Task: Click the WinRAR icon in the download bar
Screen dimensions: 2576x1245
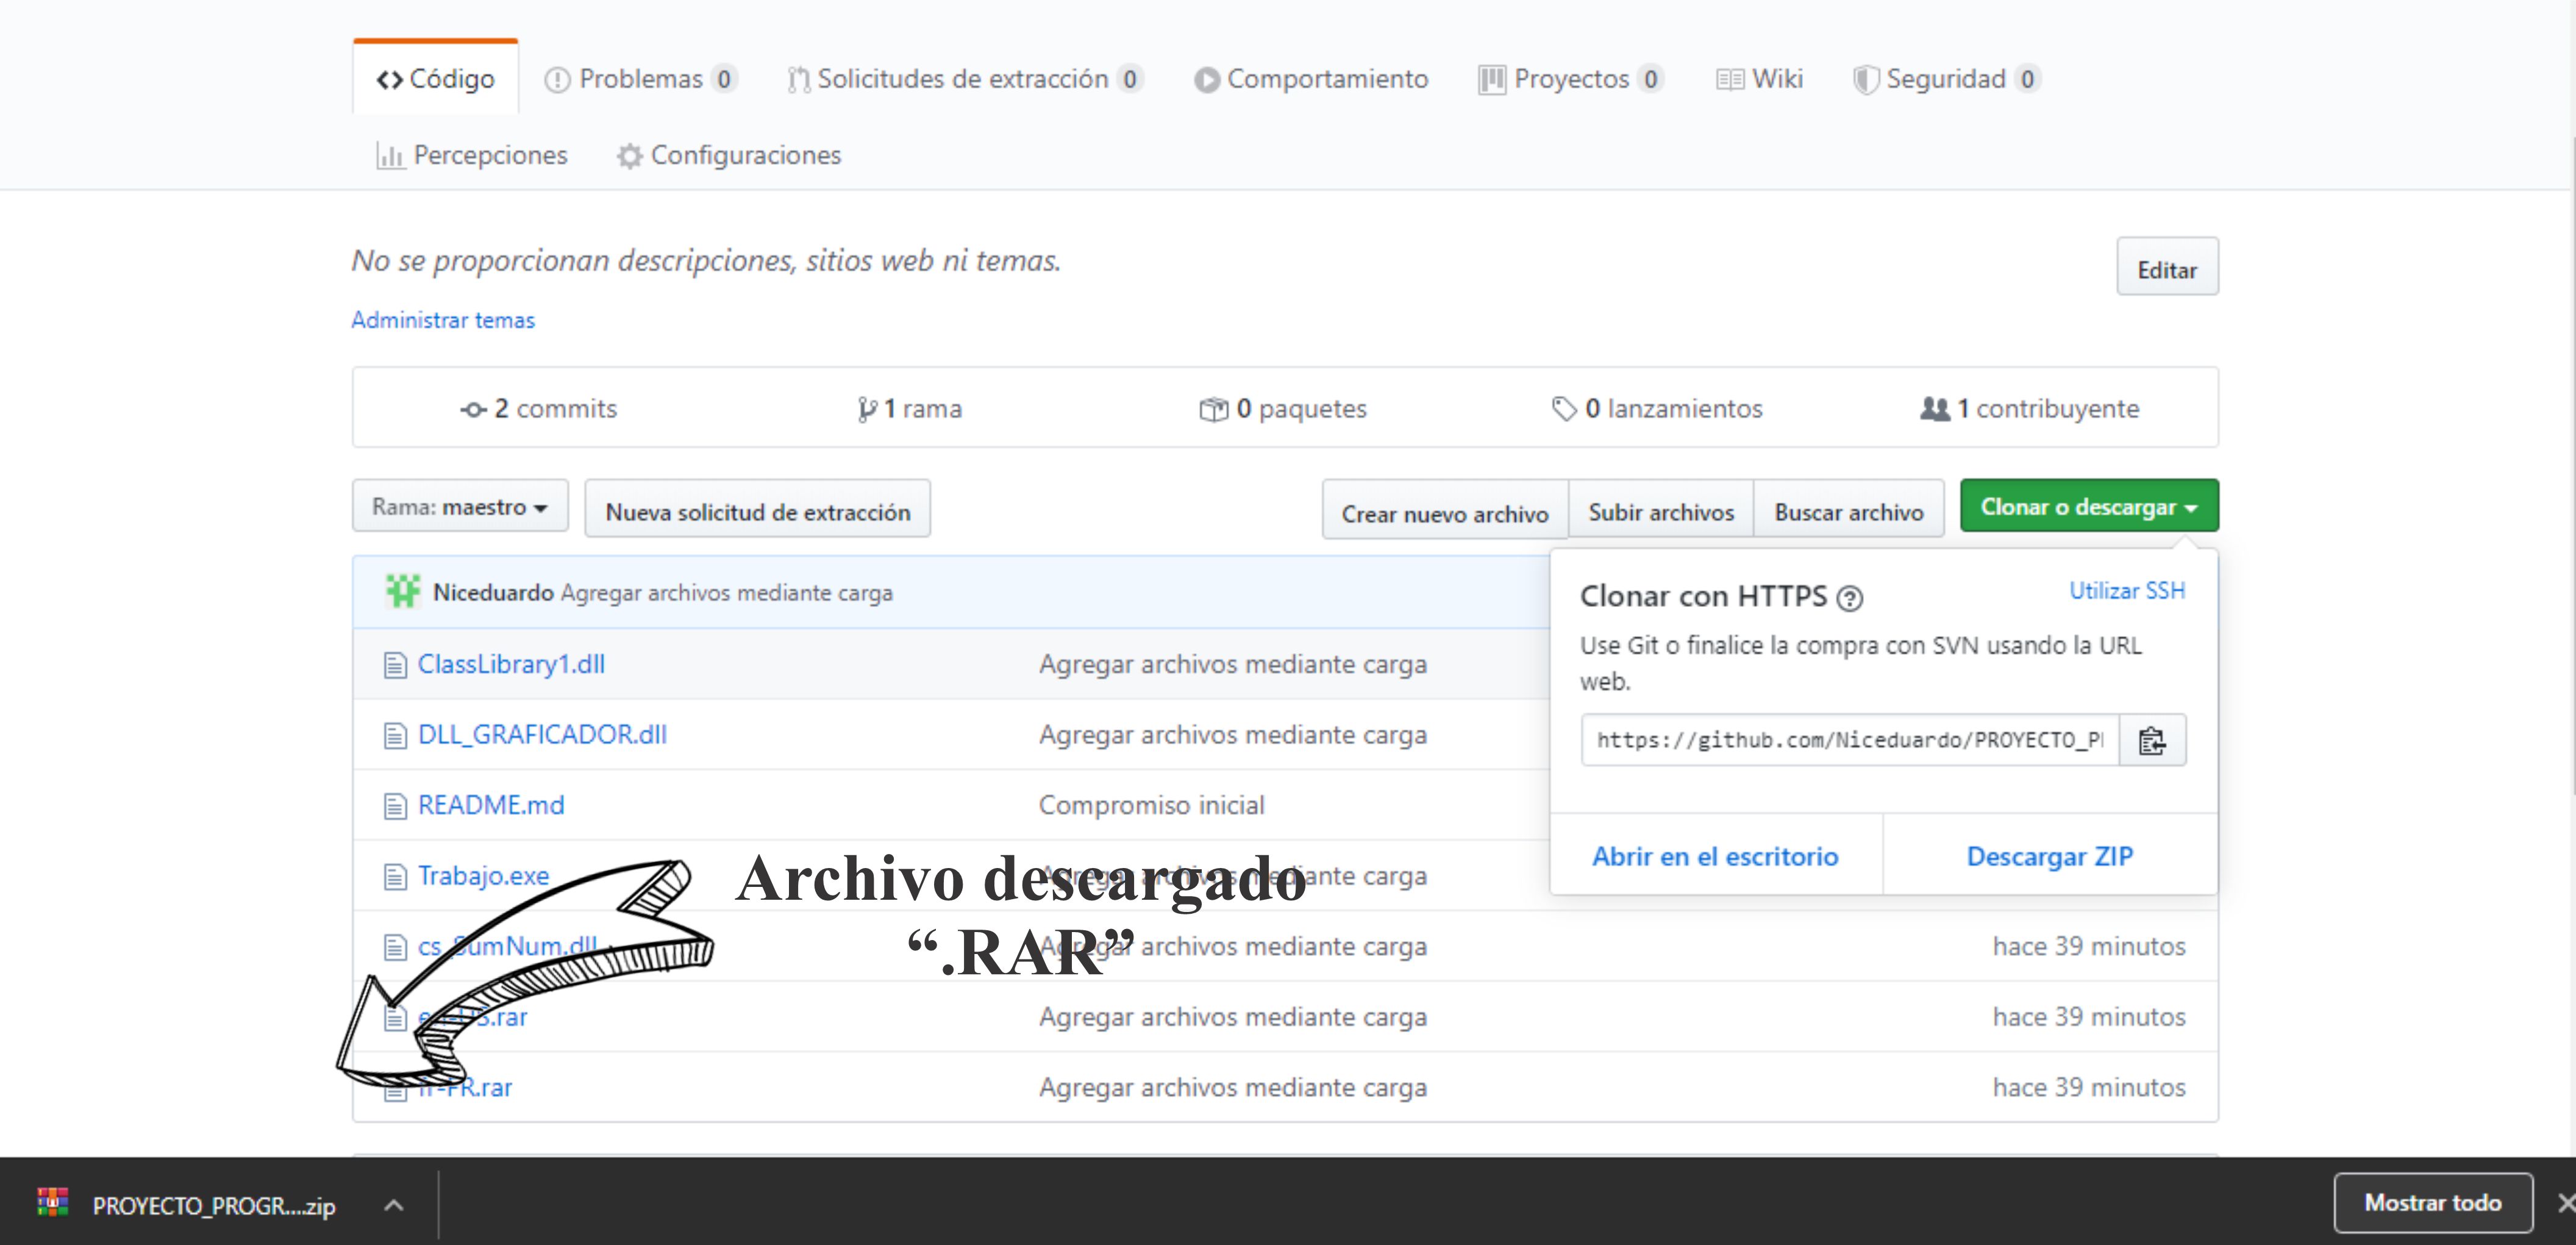Action: [x=52, y=1202]
